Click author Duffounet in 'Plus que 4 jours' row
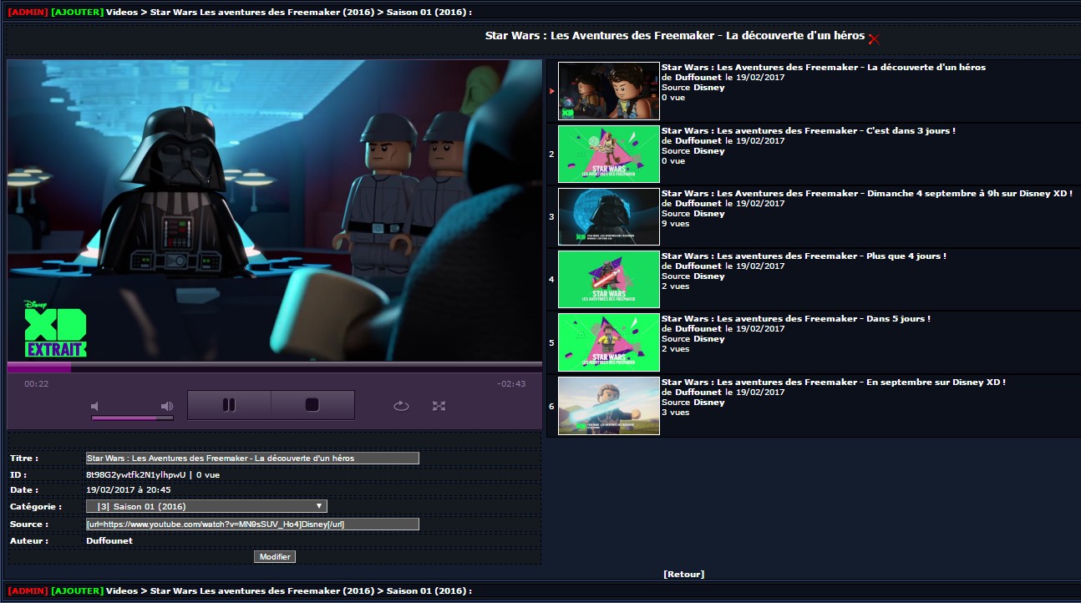 698,266
